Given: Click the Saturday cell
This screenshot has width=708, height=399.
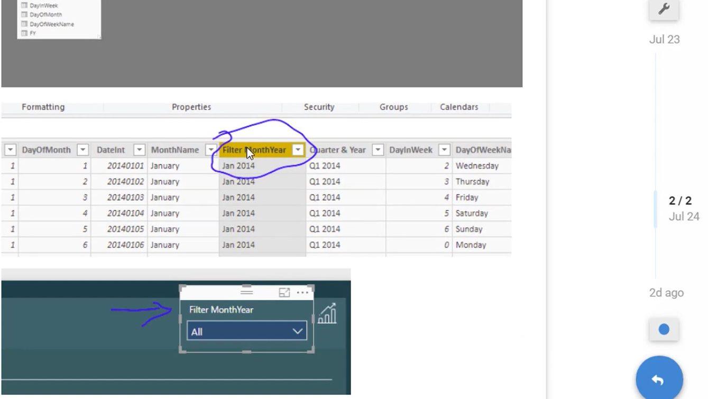Looking at the screenshot, I should (482, 214).
